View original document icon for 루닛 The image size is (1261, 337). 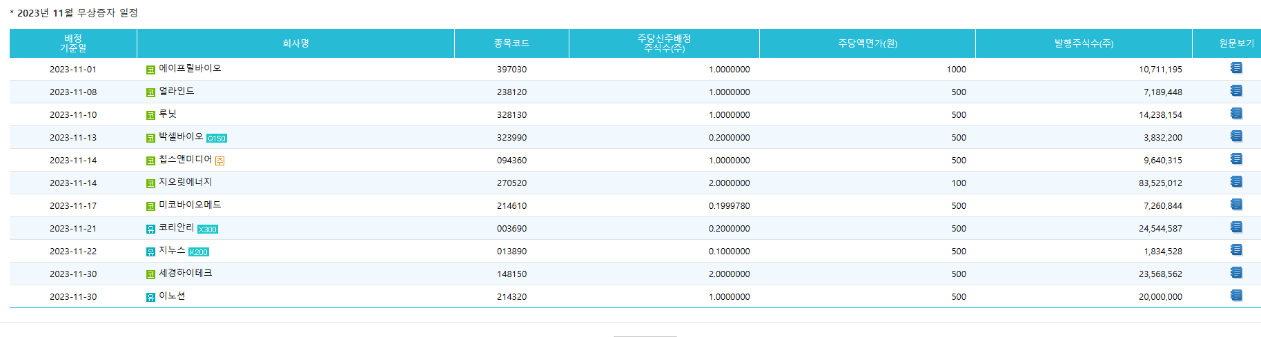1235,113
